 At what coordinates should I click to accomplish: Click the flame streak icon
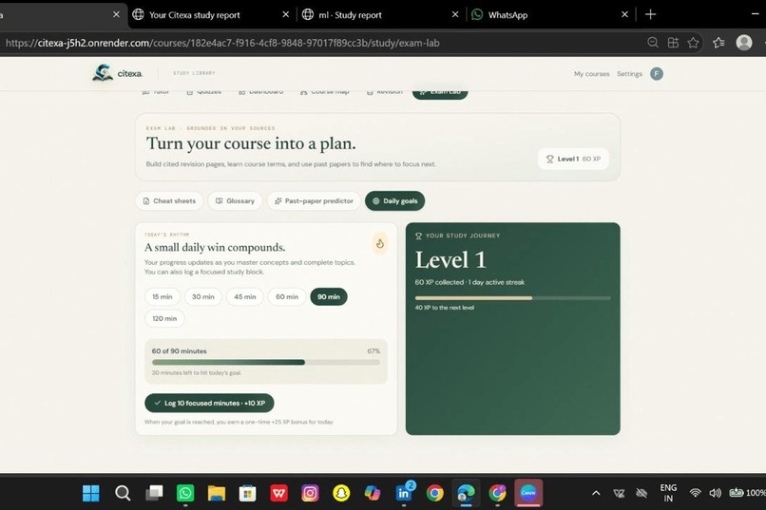click(380, 243)
